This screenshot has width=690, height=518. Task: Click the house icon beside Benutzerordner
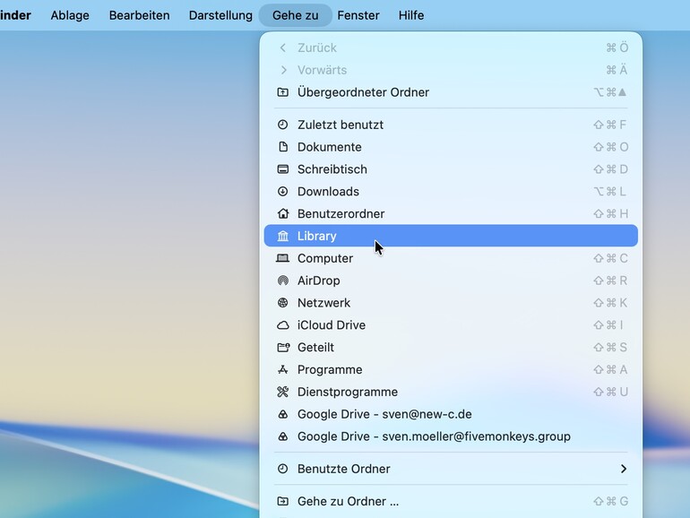283,214
